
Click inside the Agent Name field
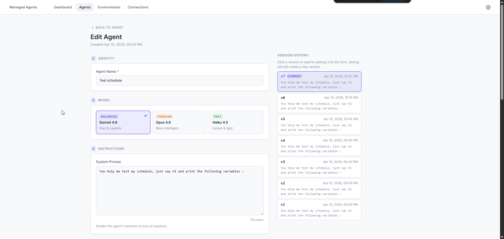point(180,81)
